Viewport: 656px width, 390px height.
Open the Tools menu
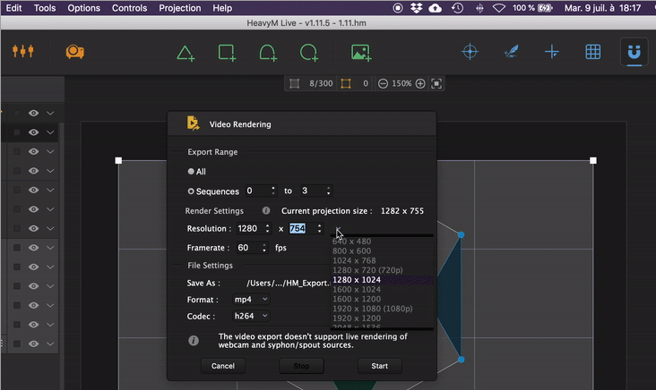pos(45,8)
